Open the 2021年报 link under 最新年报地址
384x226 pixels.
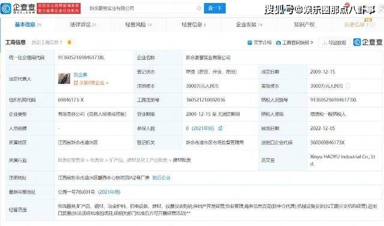click(x=109, y=192)
